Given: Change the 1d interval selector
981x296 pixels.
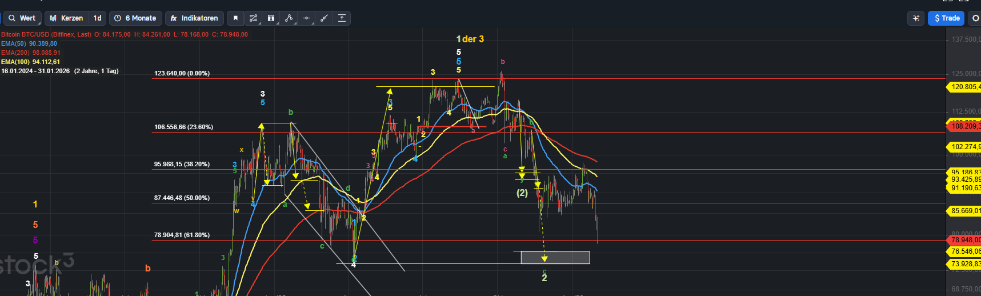Looking at the screenshot, I should coord(98,18).
